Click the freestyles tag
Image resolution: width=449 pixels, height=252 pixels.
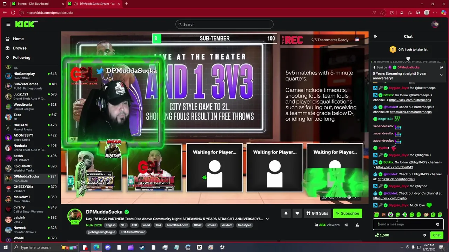tap(244, 225)
